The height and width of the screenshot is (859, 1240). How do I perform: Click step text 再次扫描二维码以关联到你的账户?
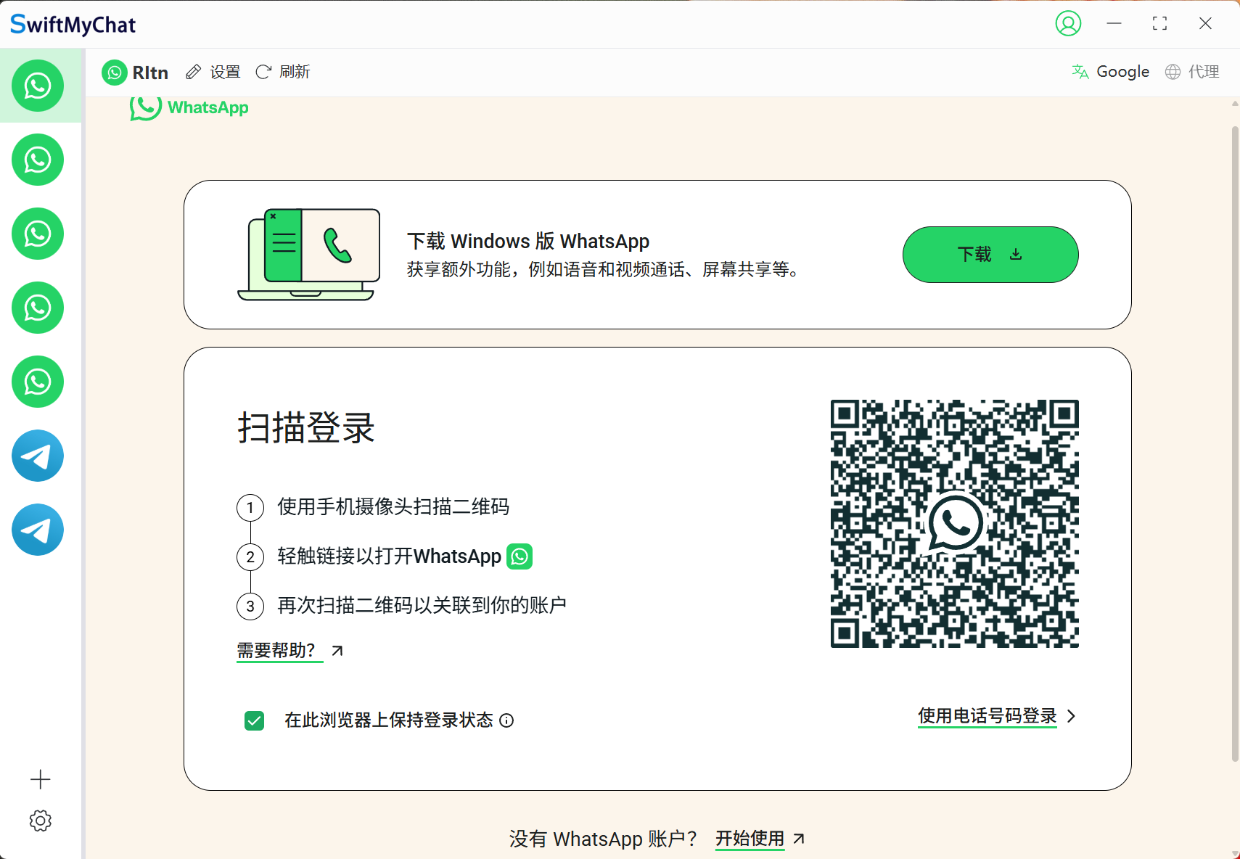tap(422, 605)
